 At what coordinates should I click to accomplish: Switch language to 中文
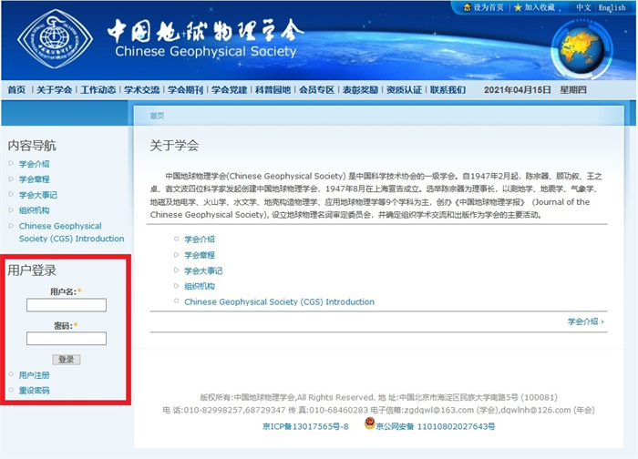click(x=583, y=7)
